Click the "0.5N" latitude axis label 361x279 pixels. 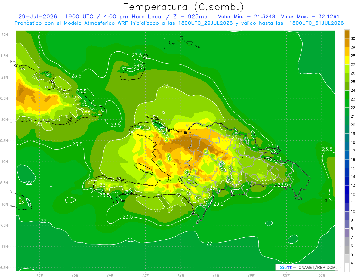(x=4, y=98)
